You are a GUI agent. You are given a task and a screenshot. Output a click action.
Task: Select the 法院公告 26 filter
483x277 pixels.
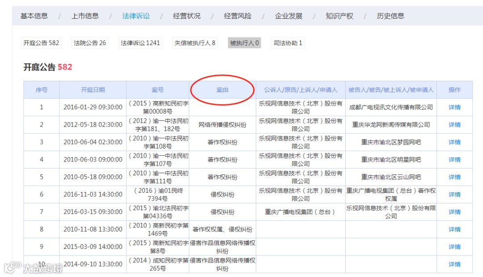89,43
